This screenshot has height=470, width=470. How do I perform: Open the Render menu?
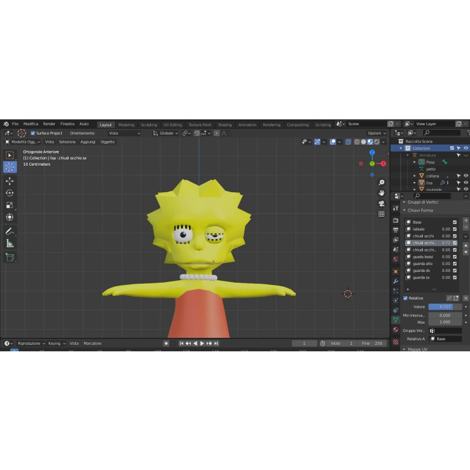49,124
